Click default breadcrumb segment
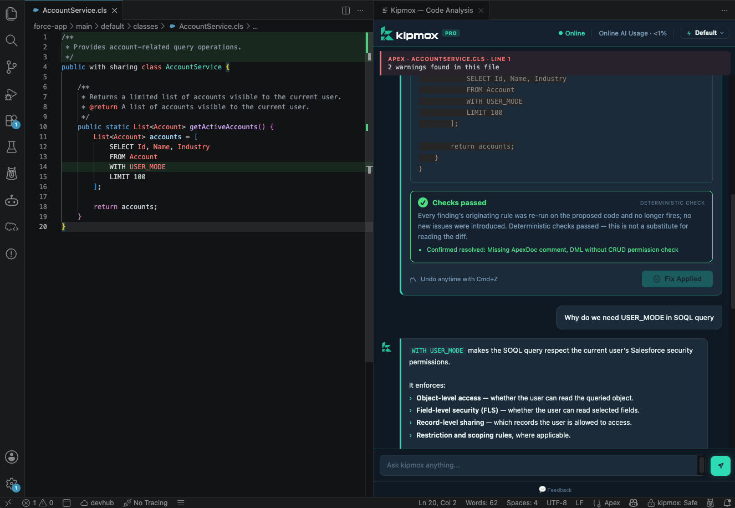 coord(113,26)
